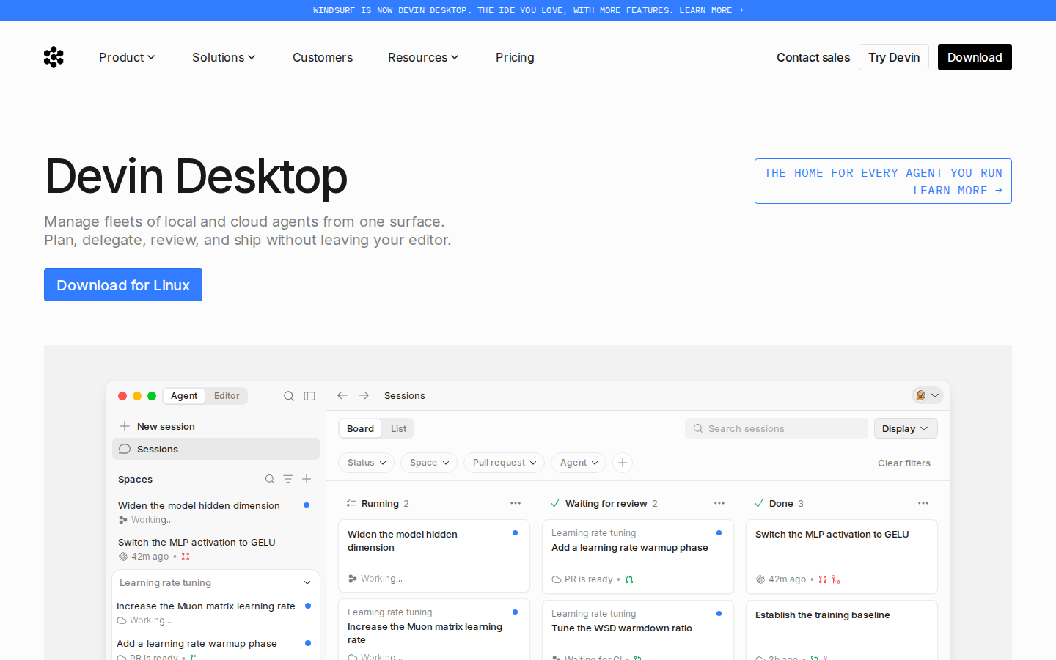Image resolution: width=1056 pixels, height=660 pixels.
Task: Click the Try Devin button
Action: tap(894, 57)
